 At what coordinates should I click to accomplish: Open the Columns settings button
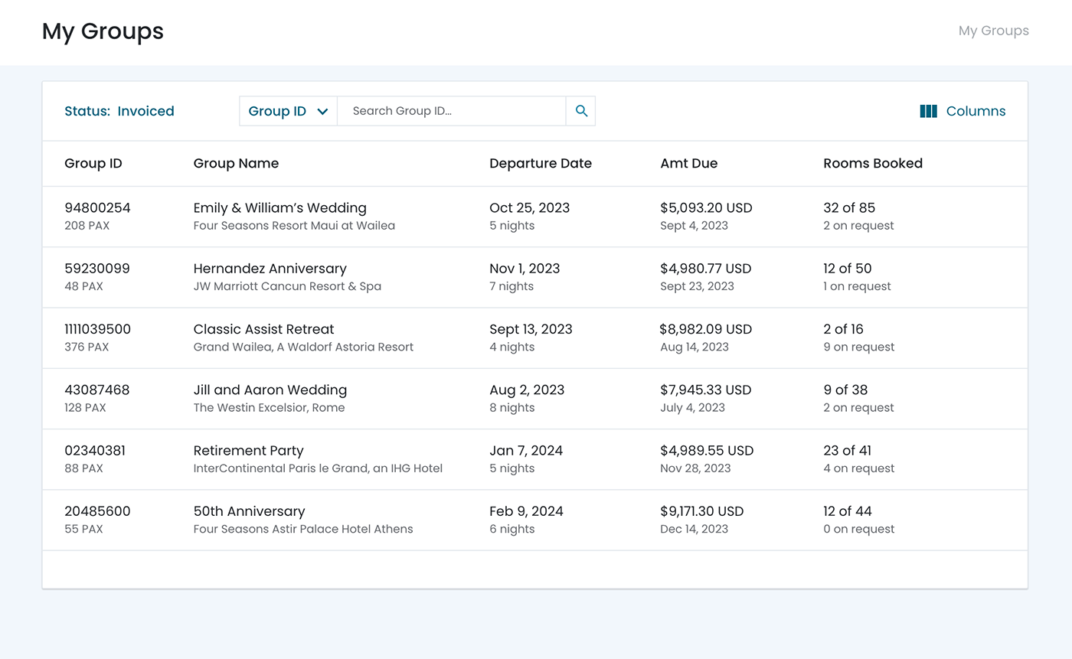click(x=975, y=111)
